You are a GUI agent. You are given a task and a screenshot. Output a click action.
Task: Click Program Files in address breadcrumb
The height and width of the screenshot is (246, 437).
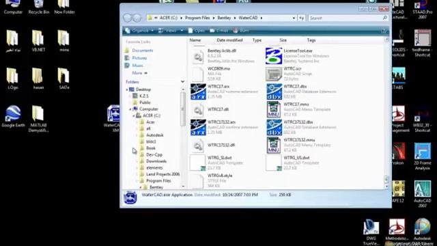click(197, 18)
